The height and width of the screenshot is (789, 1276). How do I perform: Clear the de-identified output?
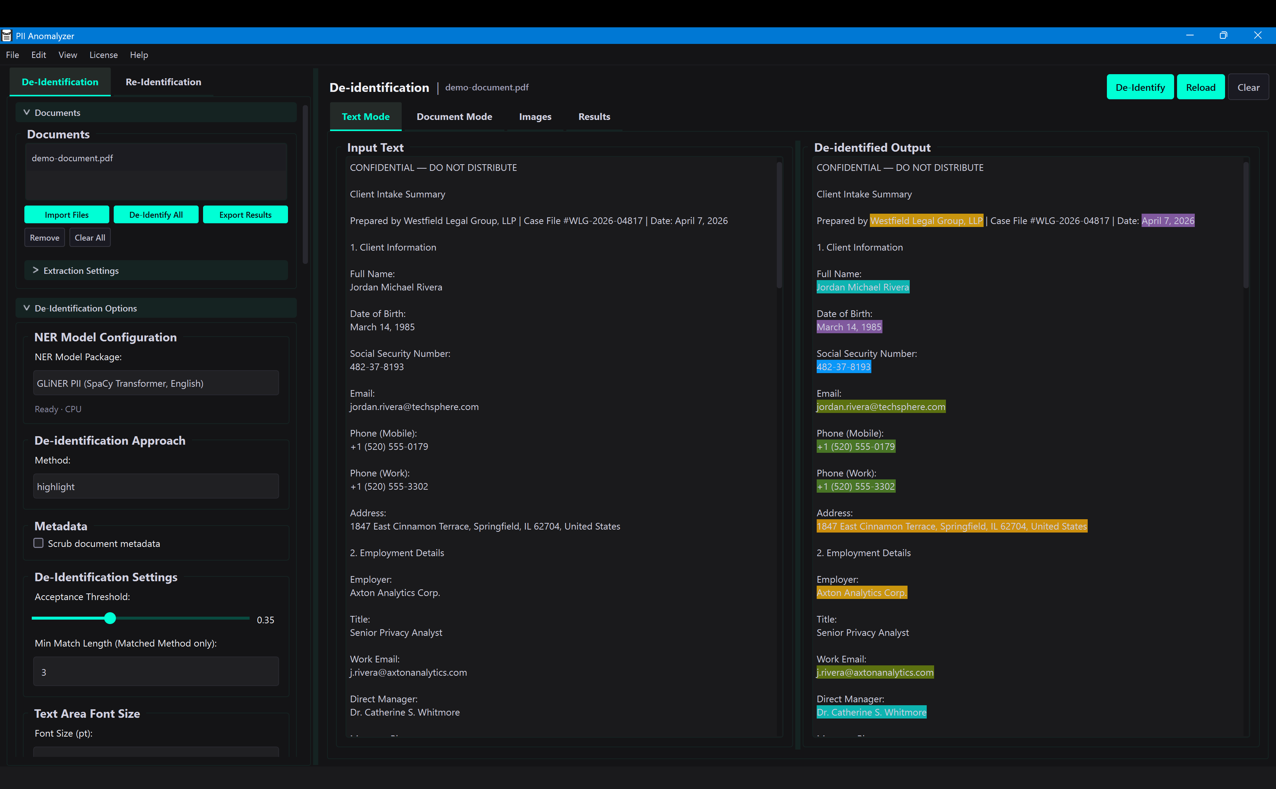click(1249, 87)
